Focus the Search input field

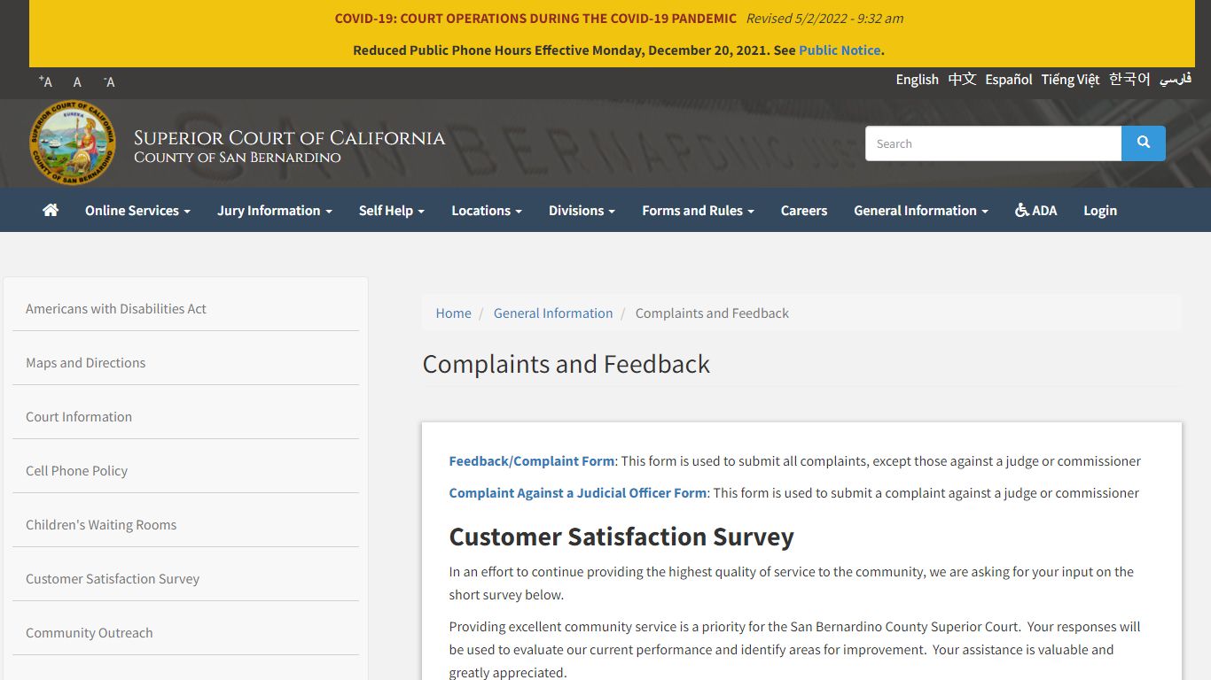tap(993, 143)
